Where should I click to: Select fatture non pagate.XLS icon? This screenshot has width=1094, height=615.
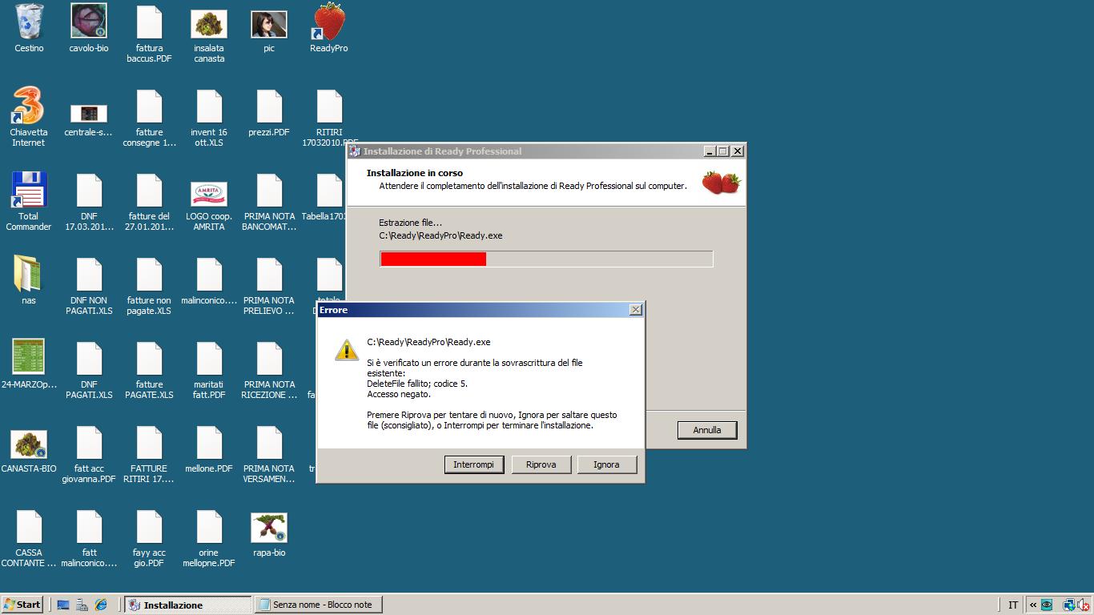149,274
